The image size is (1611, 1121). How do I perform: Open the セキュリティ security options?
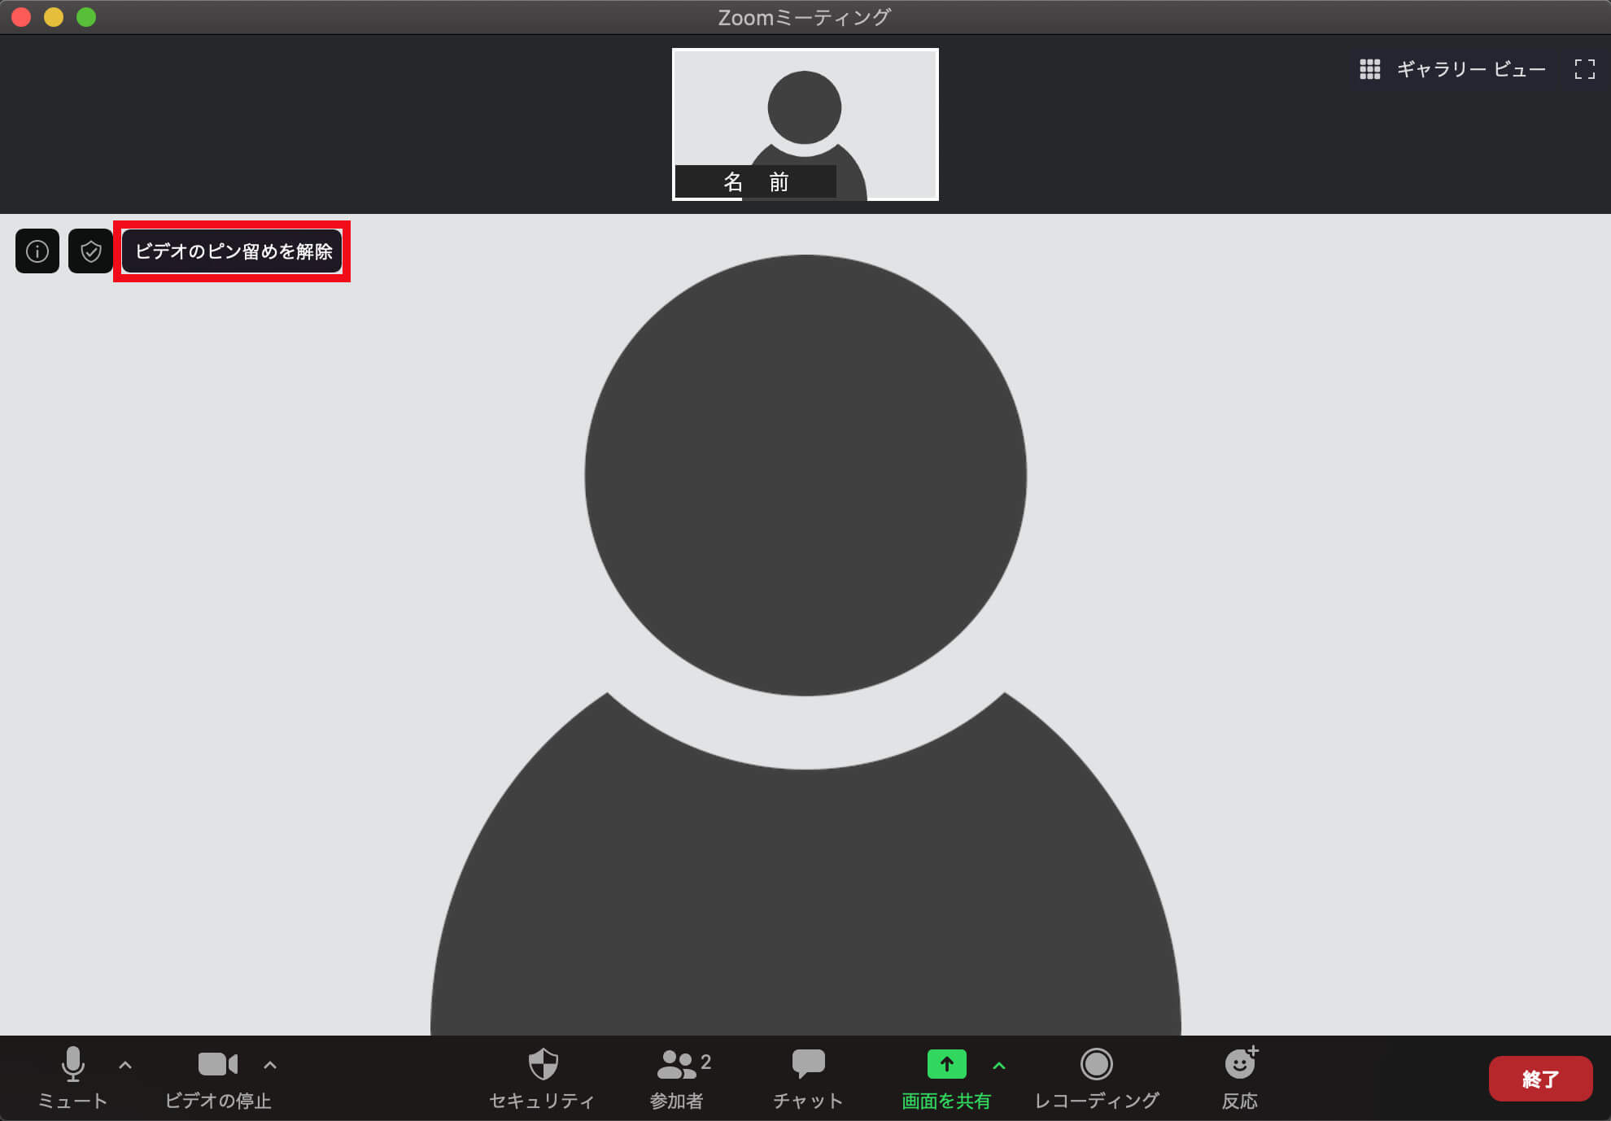click(542, 1078)
